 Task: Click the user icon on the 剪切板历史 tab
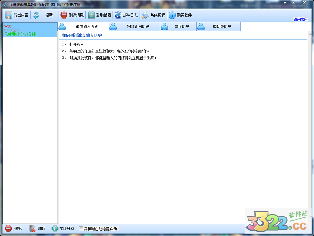point(201,26)
